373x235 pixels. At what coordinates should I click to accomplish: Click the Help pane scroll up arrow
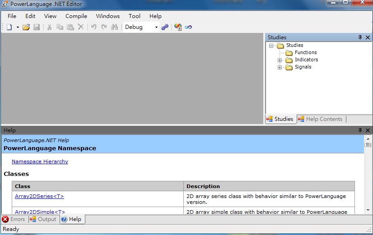coord(368,139)
